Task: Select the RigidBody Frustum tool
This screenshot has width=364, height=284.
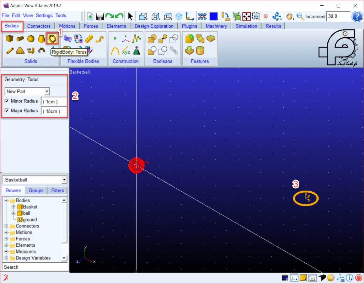Action: pyautogui.click(x=41, y=38)
